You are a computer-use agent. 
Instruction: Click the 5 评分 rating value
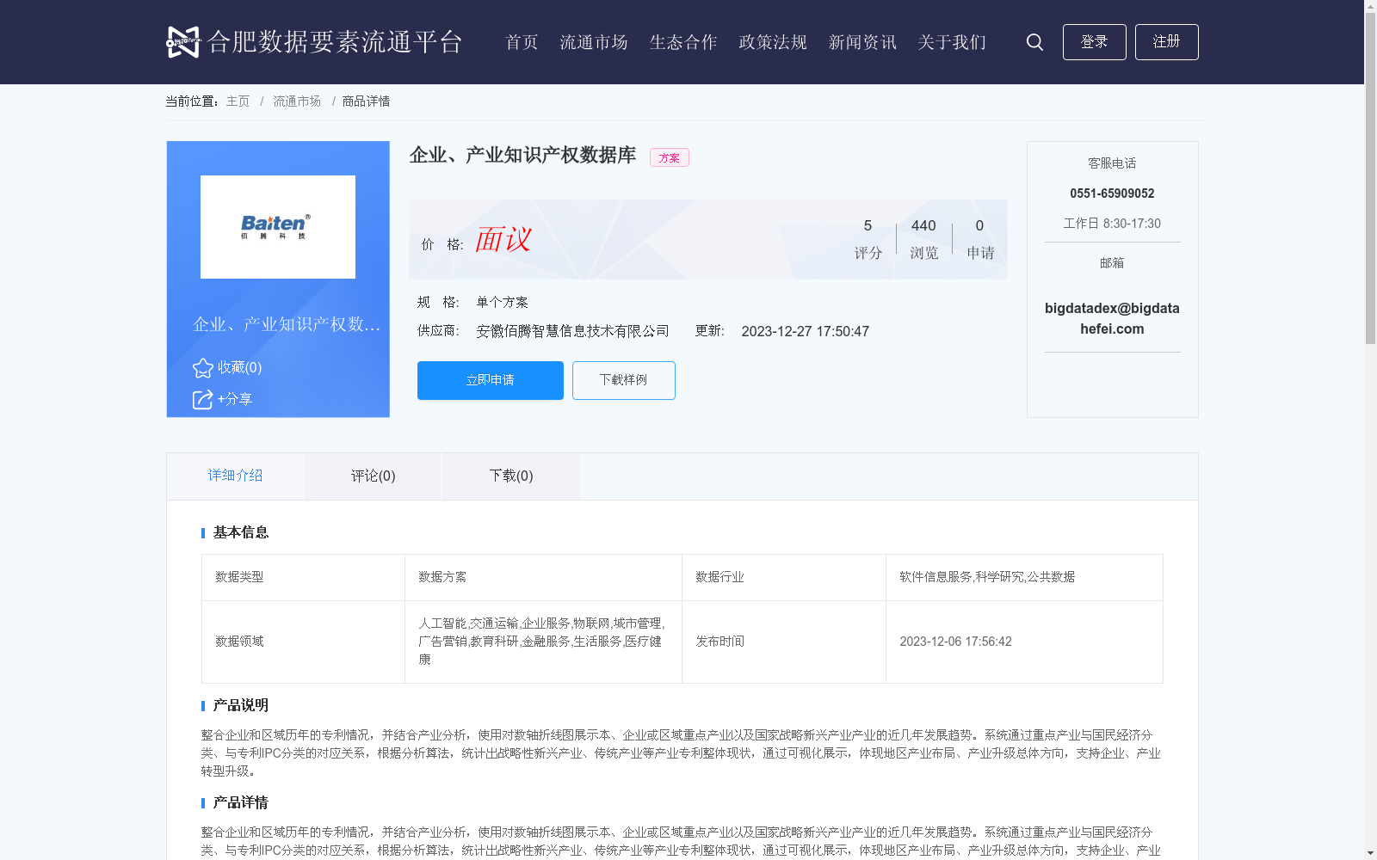(x=868, y=239)
